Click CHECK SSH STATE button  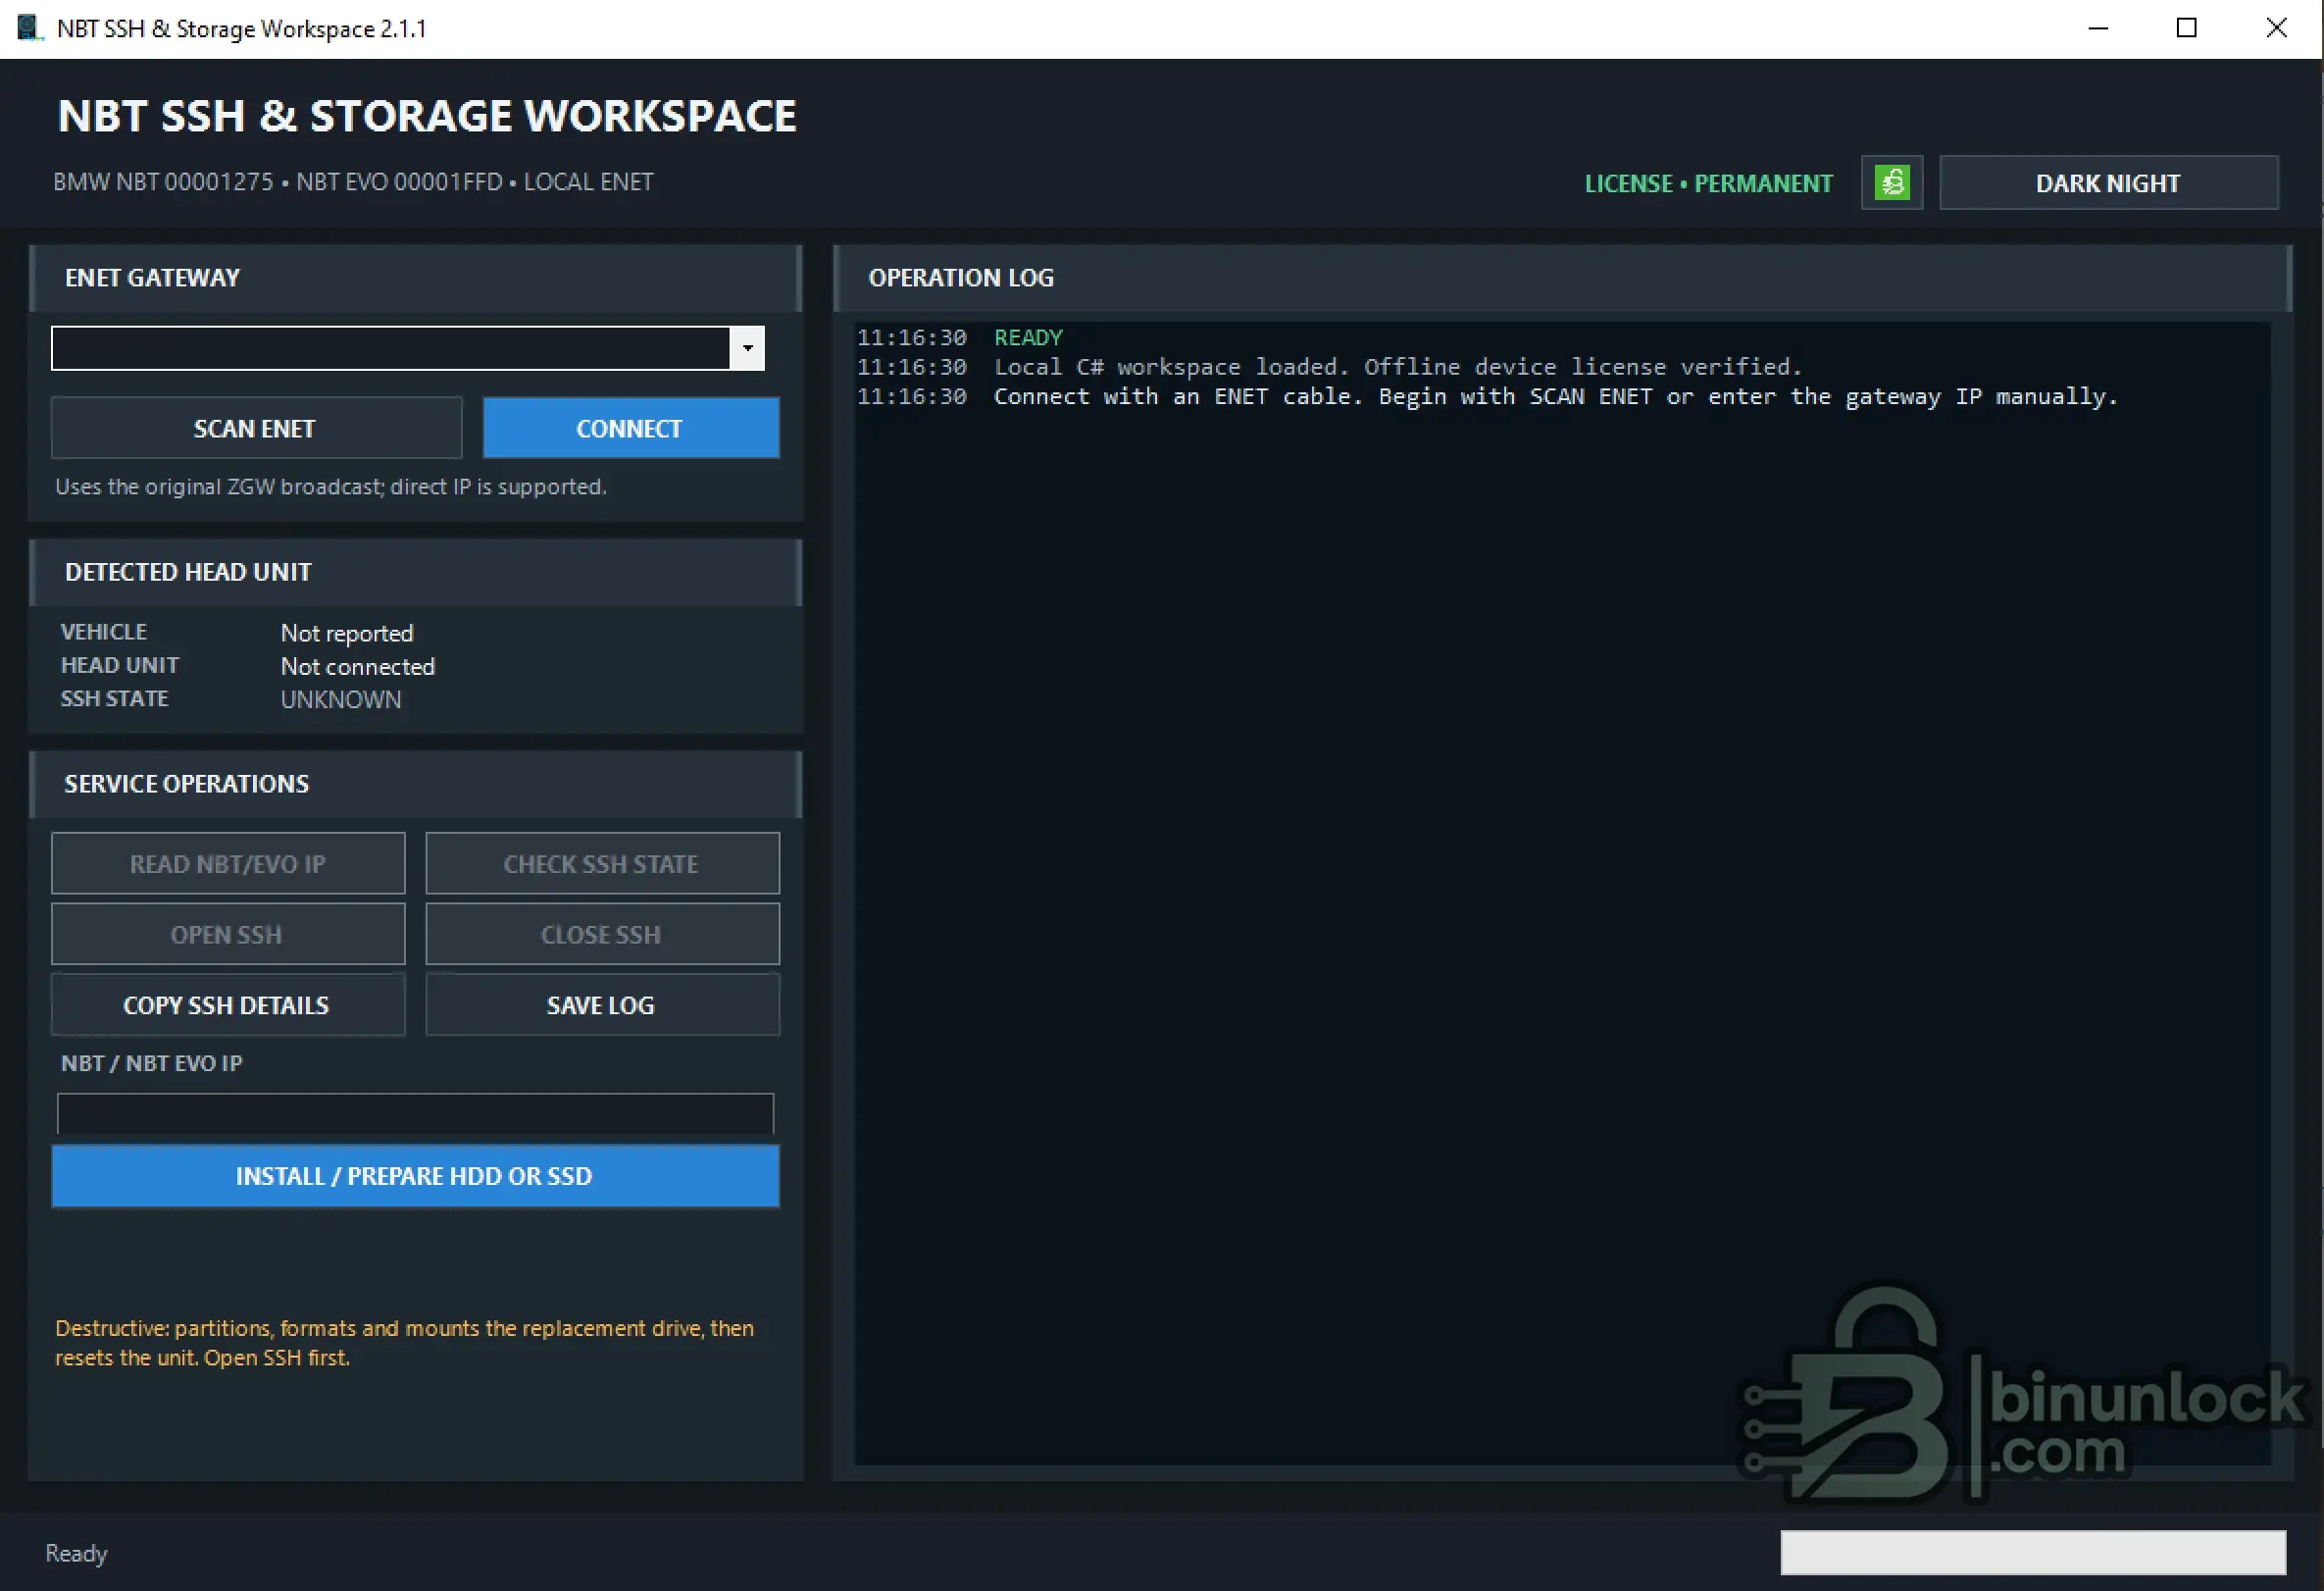pyautogui.click(x=602, y=863)
